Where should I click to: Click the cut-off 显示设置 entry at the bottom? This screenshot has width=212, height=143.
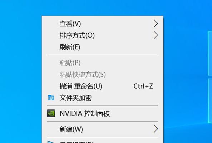point(102,142)
